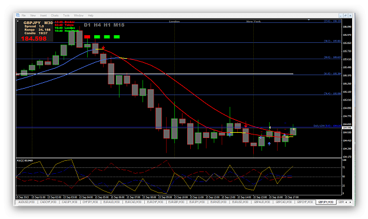Open the Window menu

point(79,15)
